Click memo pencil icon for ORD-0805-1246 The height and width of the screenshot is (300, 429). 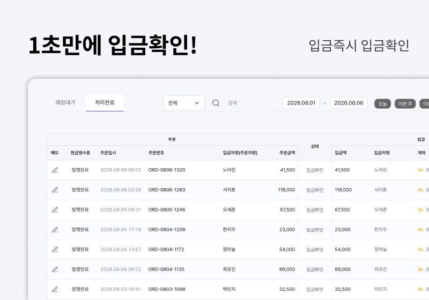tap(55, 210)
